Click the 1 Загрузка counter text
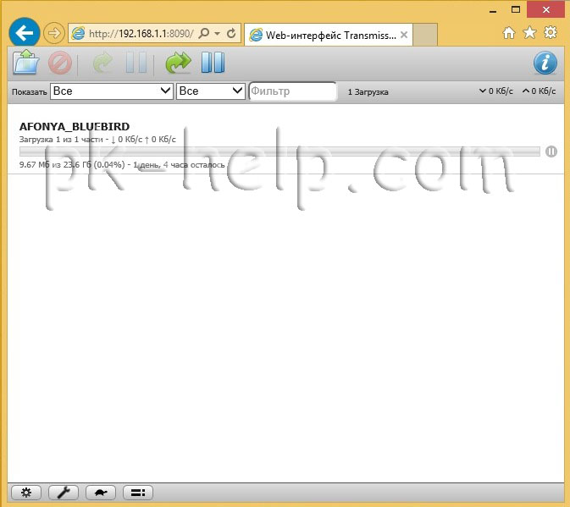Image resolution: width=570 pixels, height=507 pixels. click(368, 92)
